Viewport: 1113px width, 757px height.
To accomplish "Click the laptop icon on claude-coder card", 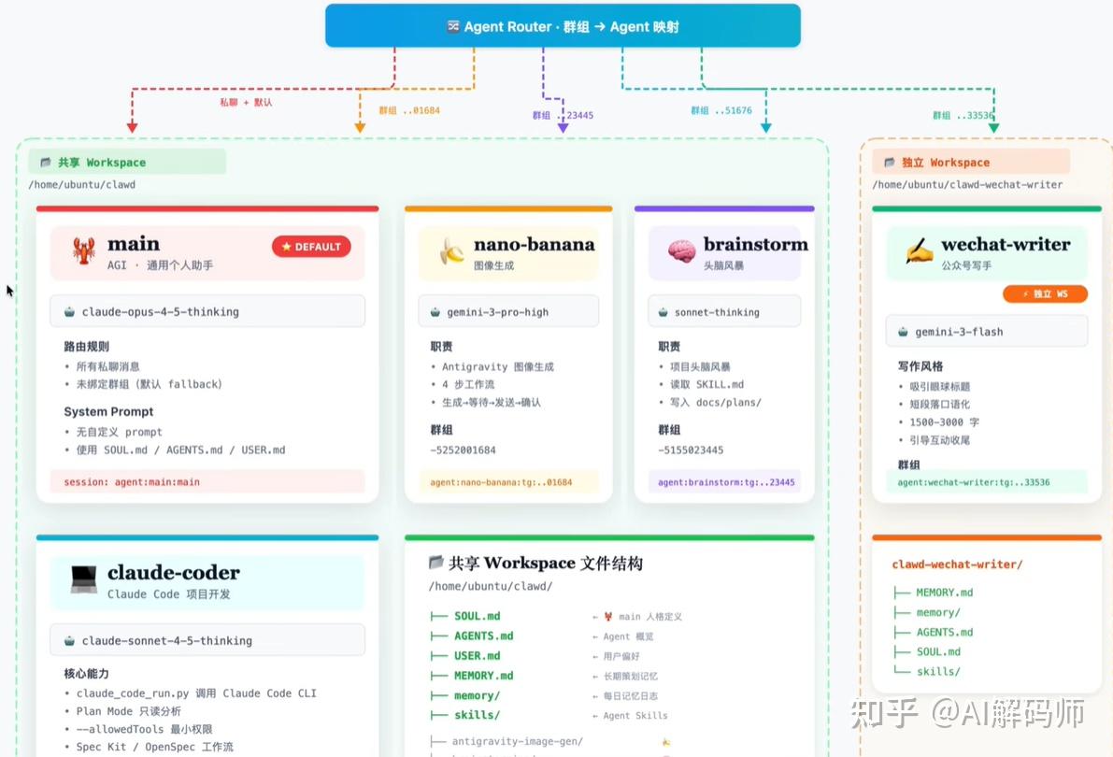I will [x=84, y=579].
